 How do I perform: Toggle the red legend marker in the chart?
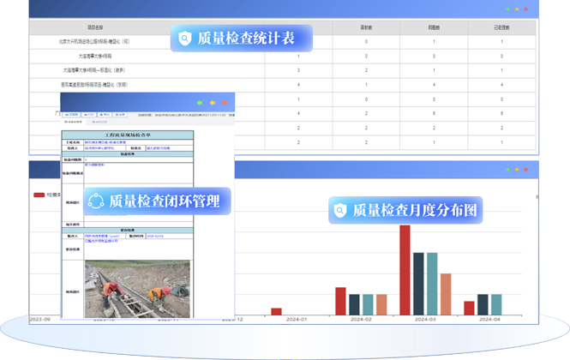point(39,195)
